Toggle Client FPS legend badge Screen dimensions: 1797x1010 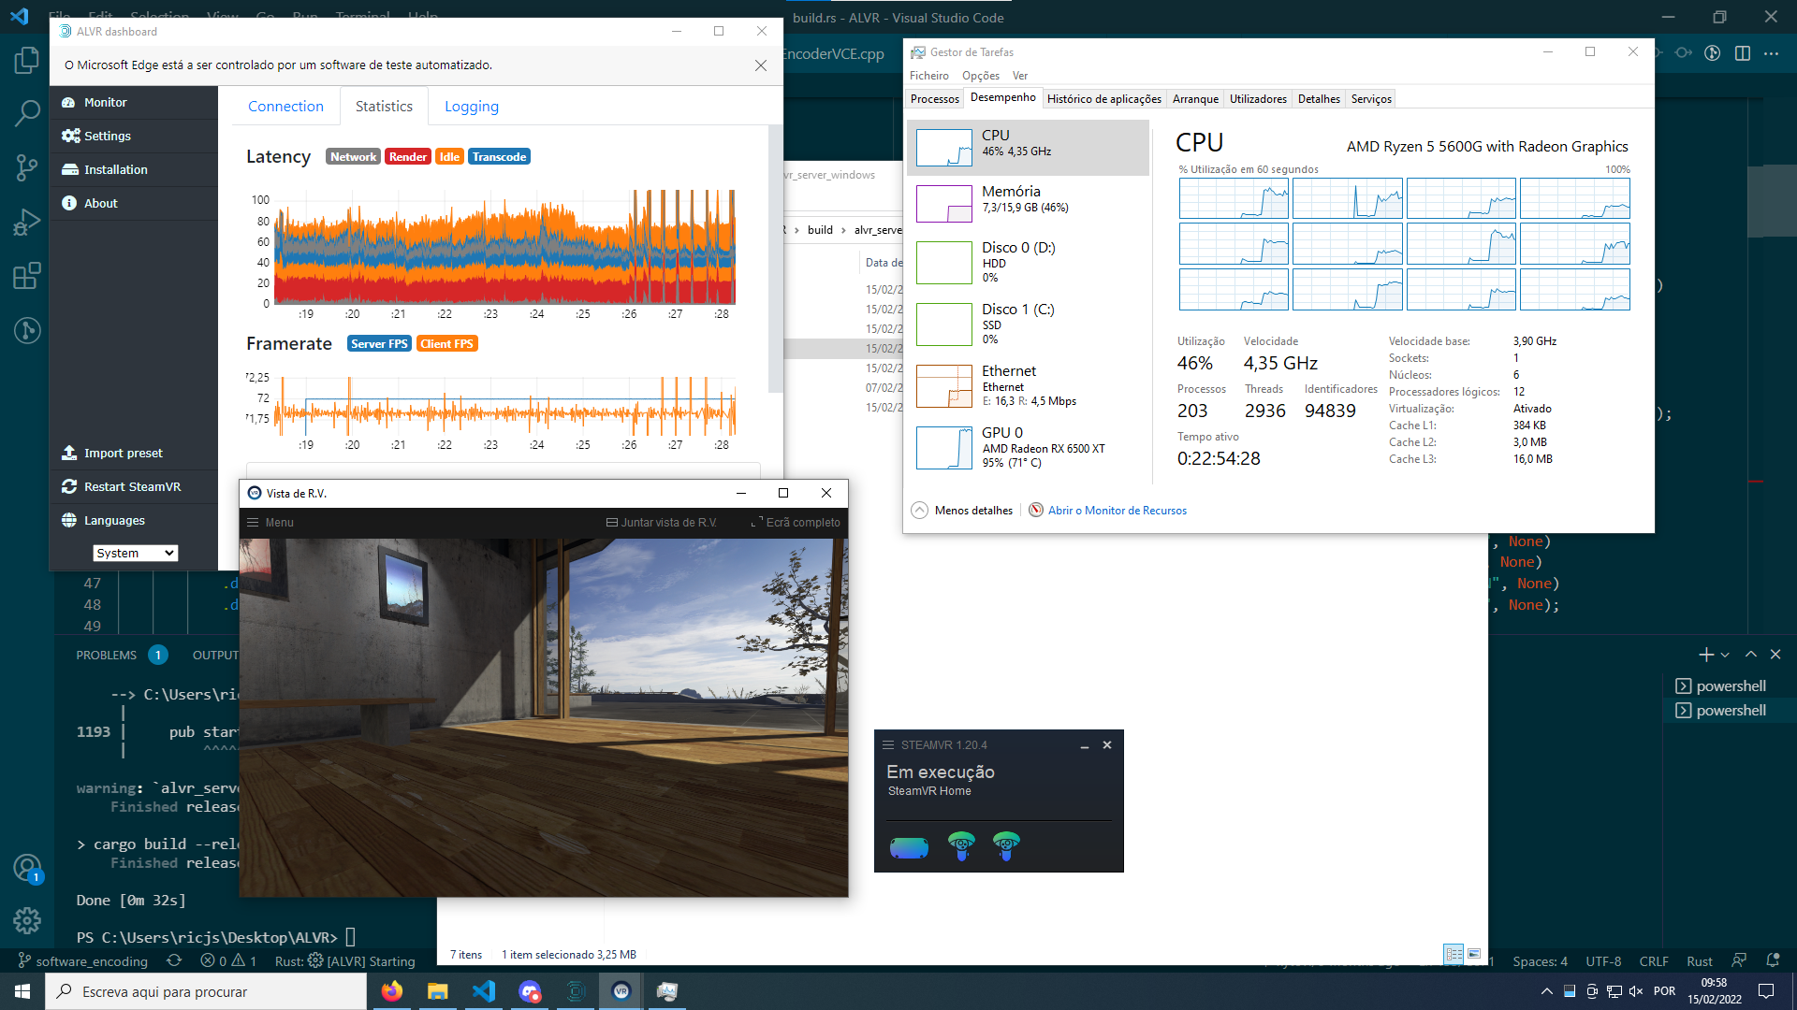click(446, 344)
